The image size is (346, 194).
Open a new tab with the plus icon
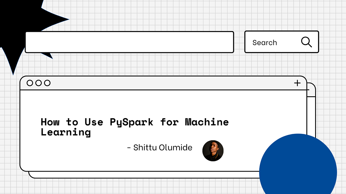pos(297,83)
